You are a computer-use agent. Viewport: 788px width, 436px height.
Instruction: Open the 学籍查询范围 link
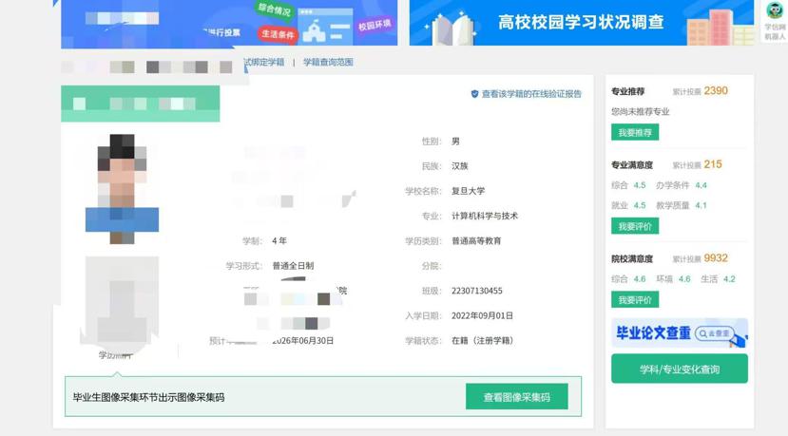(328, 63)
